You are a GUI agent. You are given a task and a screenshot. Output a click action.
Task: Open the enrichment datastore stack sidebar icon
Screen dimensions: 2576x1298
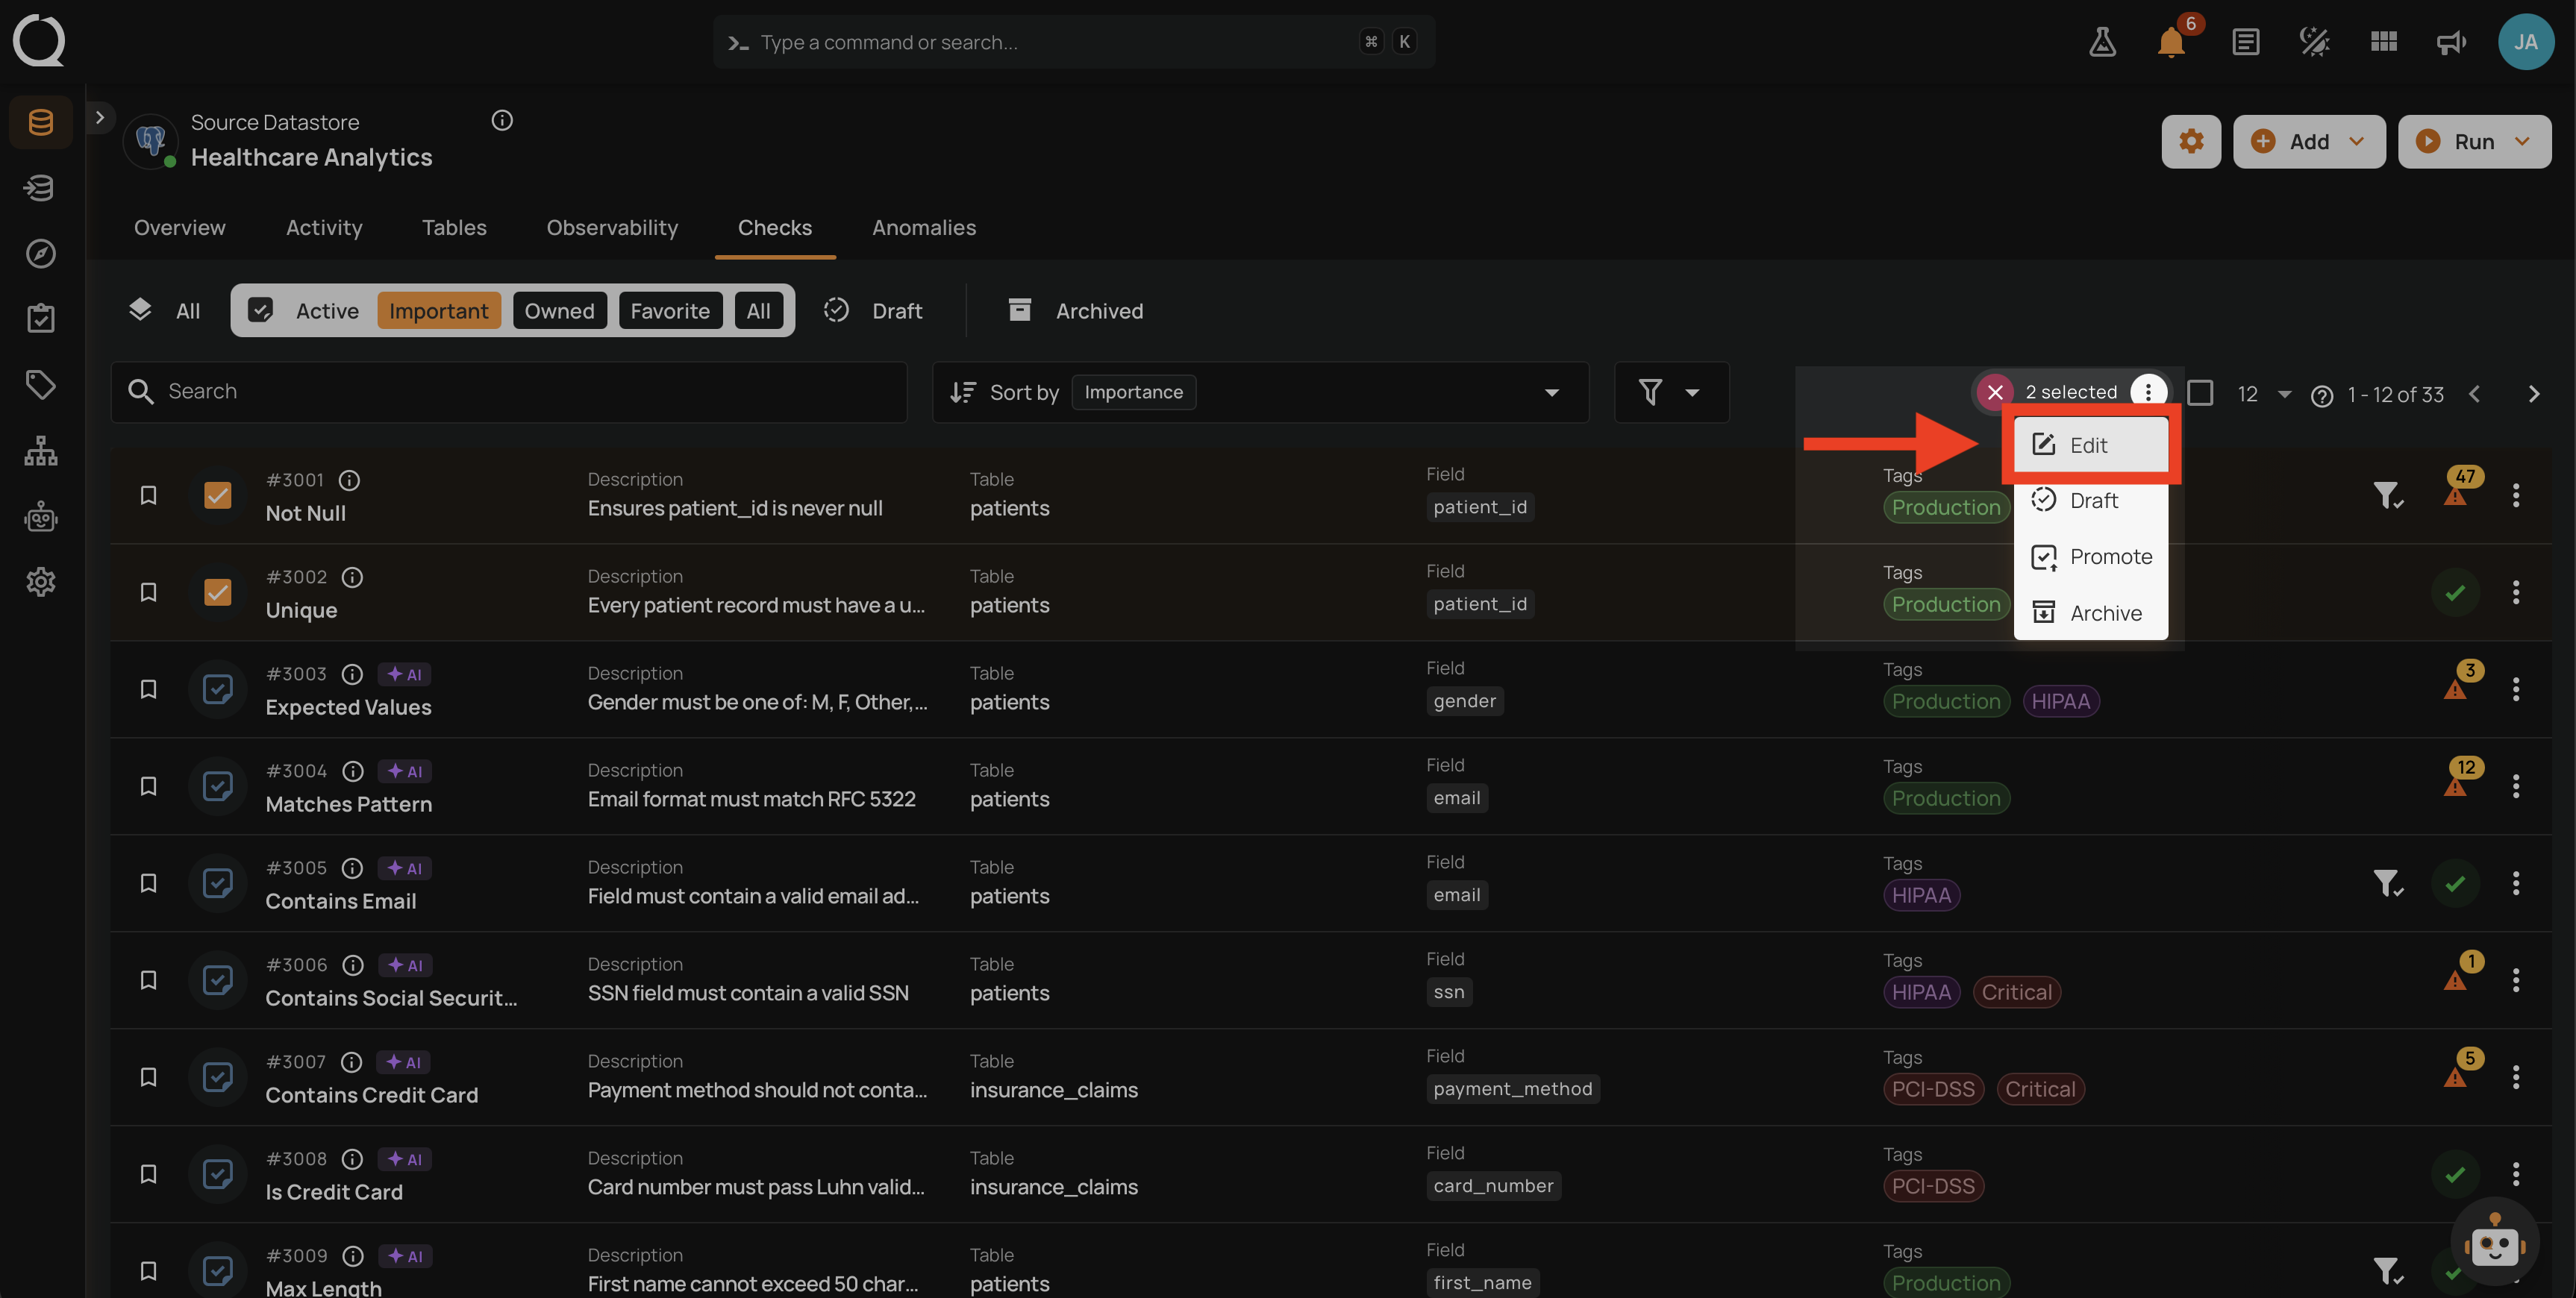pyautogui.click(x=41, y=187)
